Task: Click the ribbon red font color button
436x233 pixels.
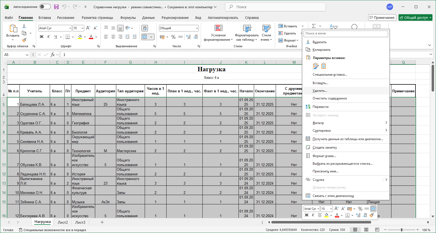Action: (91, 37)
